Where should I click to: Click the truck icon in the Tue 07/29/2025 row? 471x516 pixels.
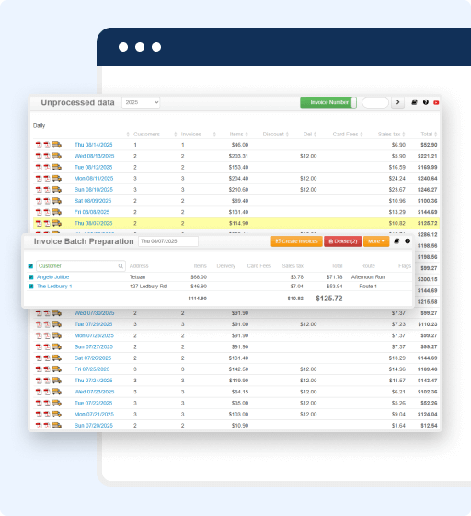click(56, 324)
